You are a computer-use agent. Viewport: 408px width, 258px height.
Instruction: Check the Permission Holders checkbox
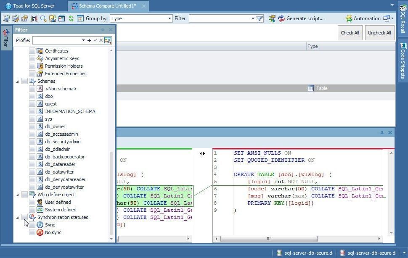click(x=32, y=66)
